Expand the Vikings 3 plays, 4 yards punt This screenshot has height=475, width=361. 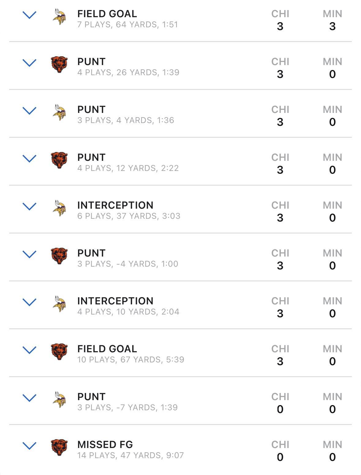pos(30,111)
